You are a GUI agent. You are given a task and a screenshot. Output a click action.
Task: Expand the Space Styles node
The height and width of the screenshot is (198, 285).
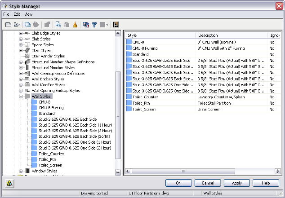pyautogui.click(x=21, y=44)
